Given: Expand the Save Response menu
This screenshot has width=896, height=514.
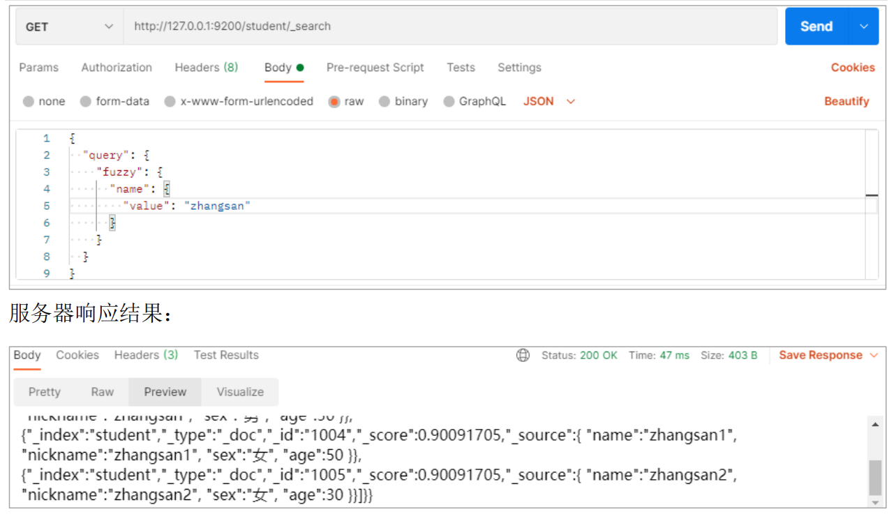Looking at the screenshot, I should coord(828,356).
